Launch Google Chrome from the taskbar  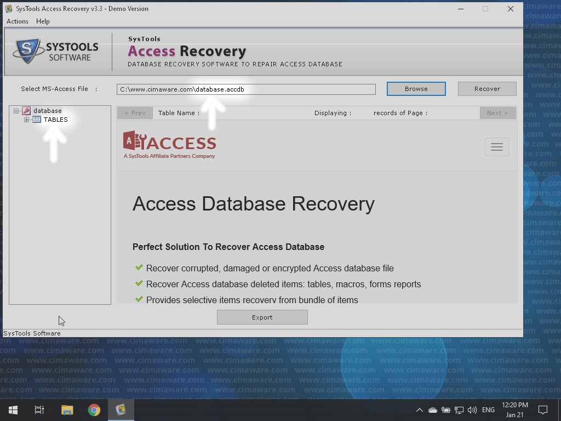click(x=94, y=410)
